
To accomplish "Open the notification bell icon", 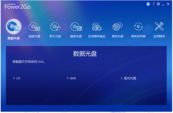I will (x=148, y=4).
